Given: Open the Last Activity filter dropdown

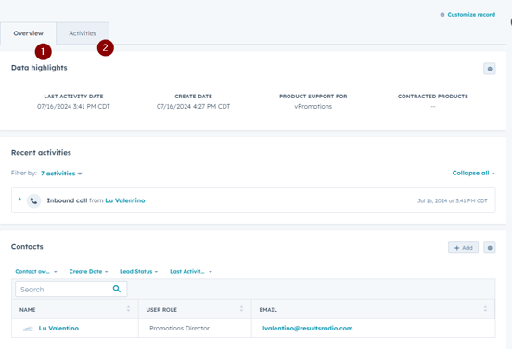Looking at the screenshot, I should click(191, 272).
